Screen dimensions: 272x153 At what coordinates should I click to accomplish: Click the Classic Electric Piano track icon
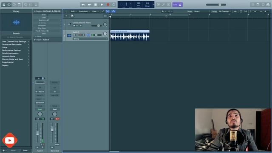click(70, 24)
